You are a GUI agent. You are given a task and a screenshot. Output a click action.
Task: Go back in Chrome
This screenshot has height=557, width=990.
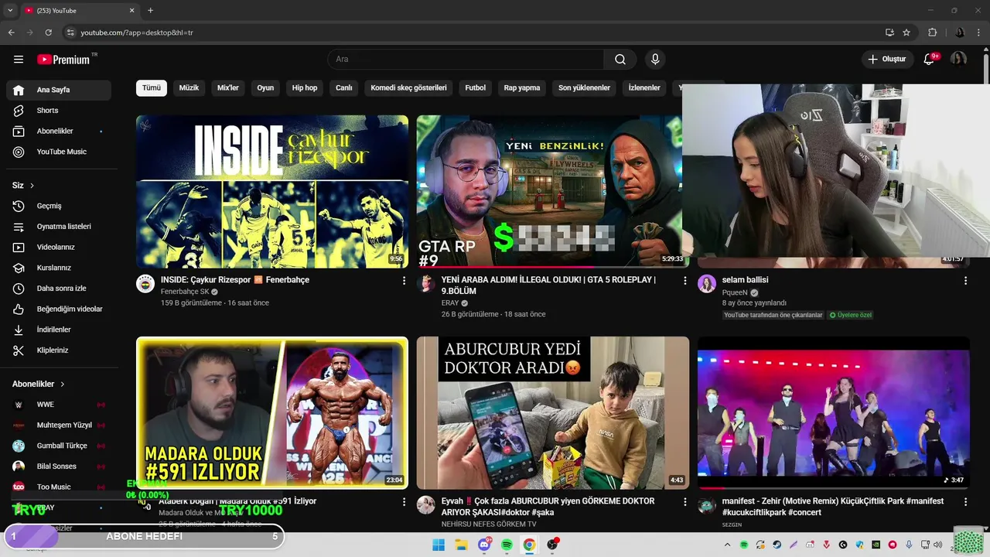[x=11, y=32]
